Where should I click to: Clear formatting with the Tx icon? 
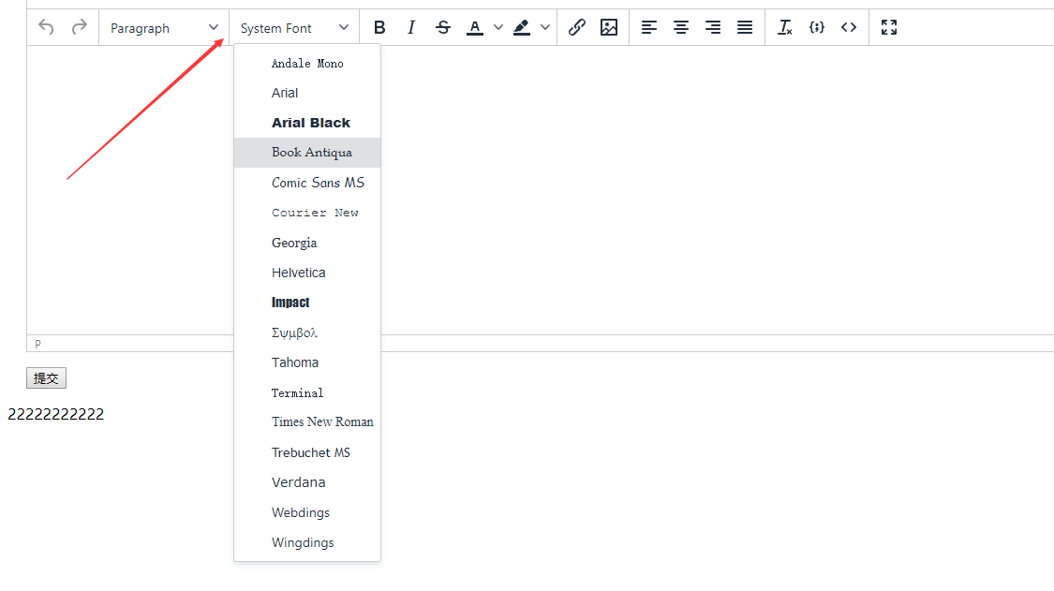coord(784,27)
